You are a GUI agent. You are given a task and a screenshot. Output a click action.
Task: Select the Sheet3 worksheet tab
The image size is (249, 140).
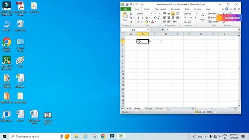click(x=160, y=108)
